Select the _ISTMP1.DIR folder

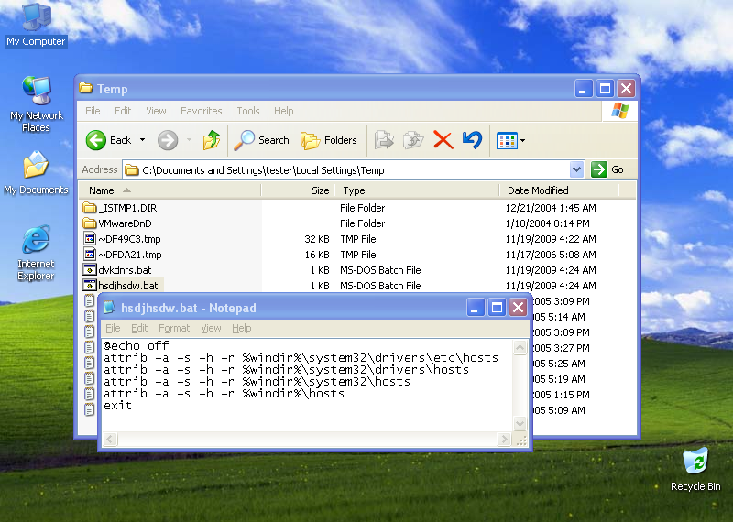click(120, 208)
